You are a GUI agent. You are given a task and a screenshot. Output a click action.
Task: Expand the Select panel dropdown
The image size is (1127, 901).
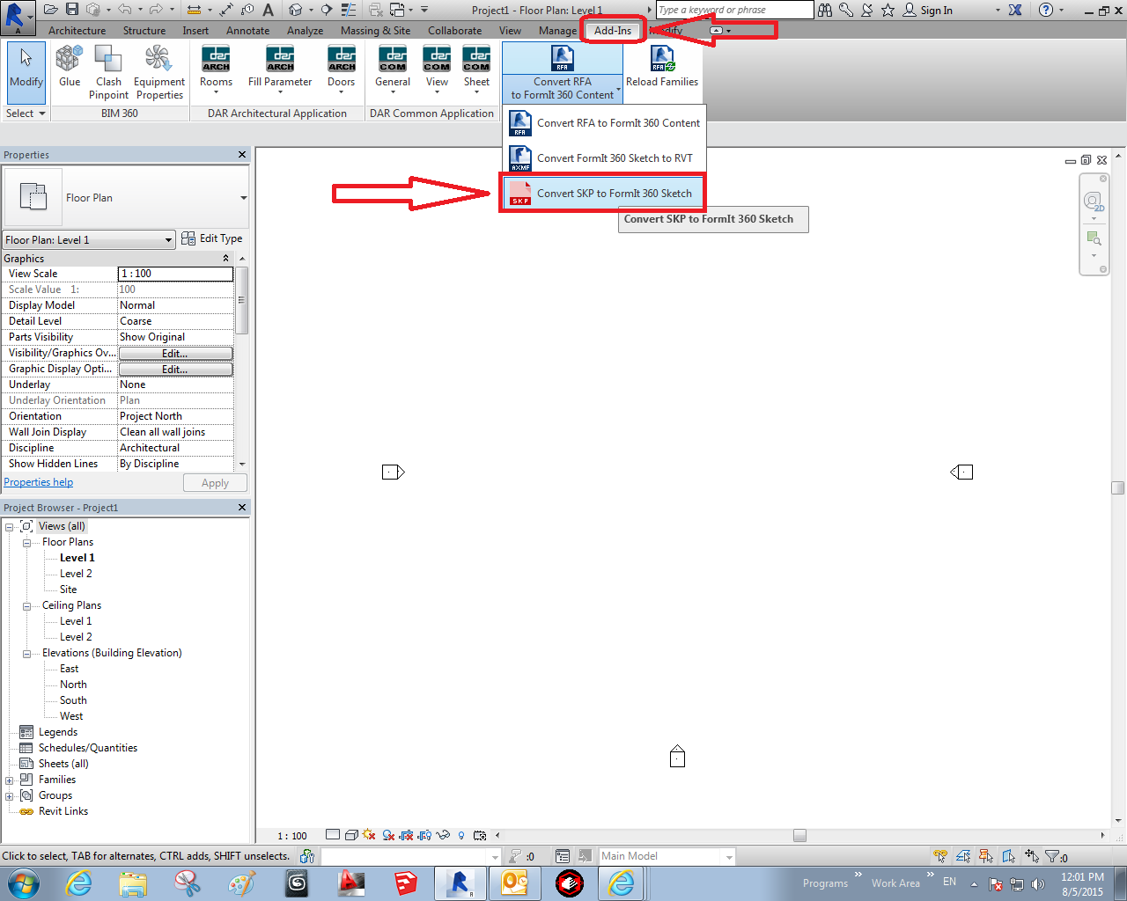pos(26,114)
